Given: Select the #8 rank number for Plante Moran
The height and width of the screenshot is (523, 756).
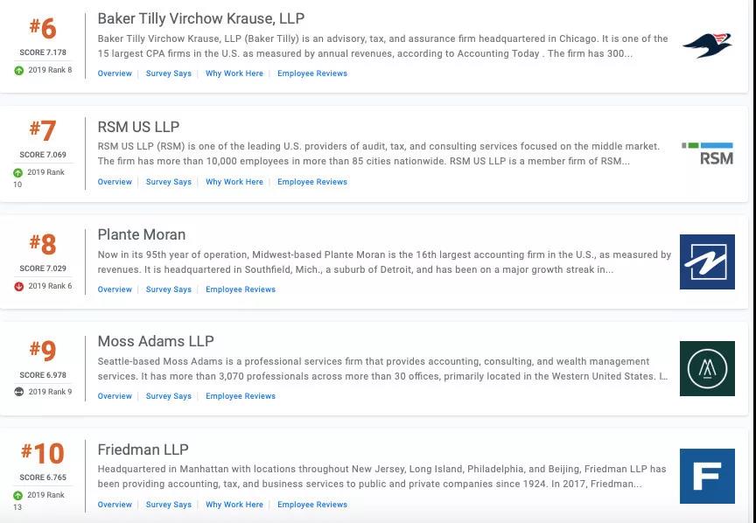Looking at the screenshot, I should click(43, 244).
